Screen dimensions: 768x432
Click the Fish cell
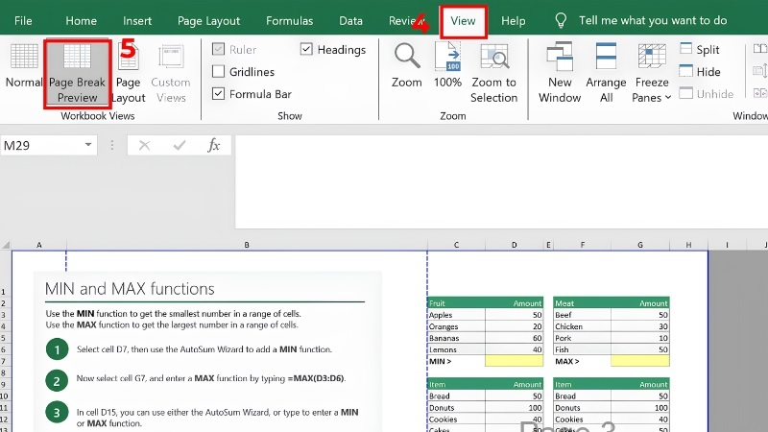[582, 349]
